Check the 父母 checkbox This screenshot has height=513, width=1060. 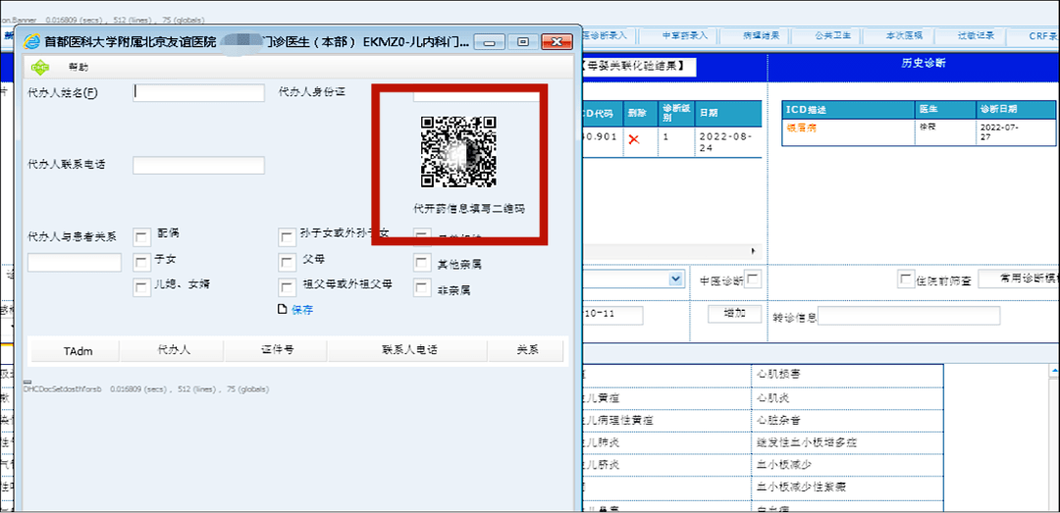[288, 262]
